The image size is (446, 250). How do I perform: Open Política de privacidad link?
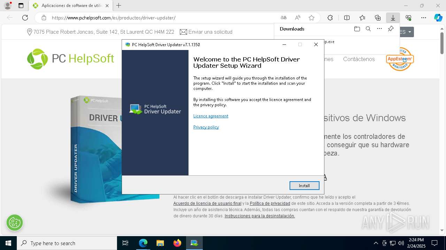[270, 203]
